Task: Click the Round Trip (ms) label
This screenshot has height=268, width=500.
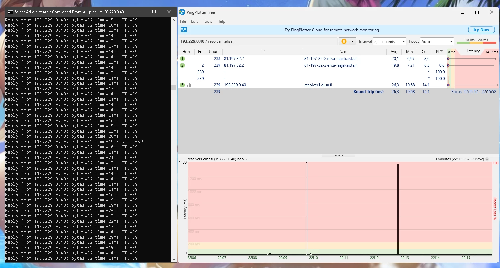Action: 369,92
